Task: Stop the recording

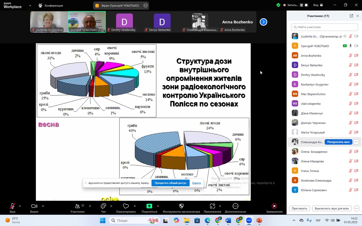Action: 306,5
